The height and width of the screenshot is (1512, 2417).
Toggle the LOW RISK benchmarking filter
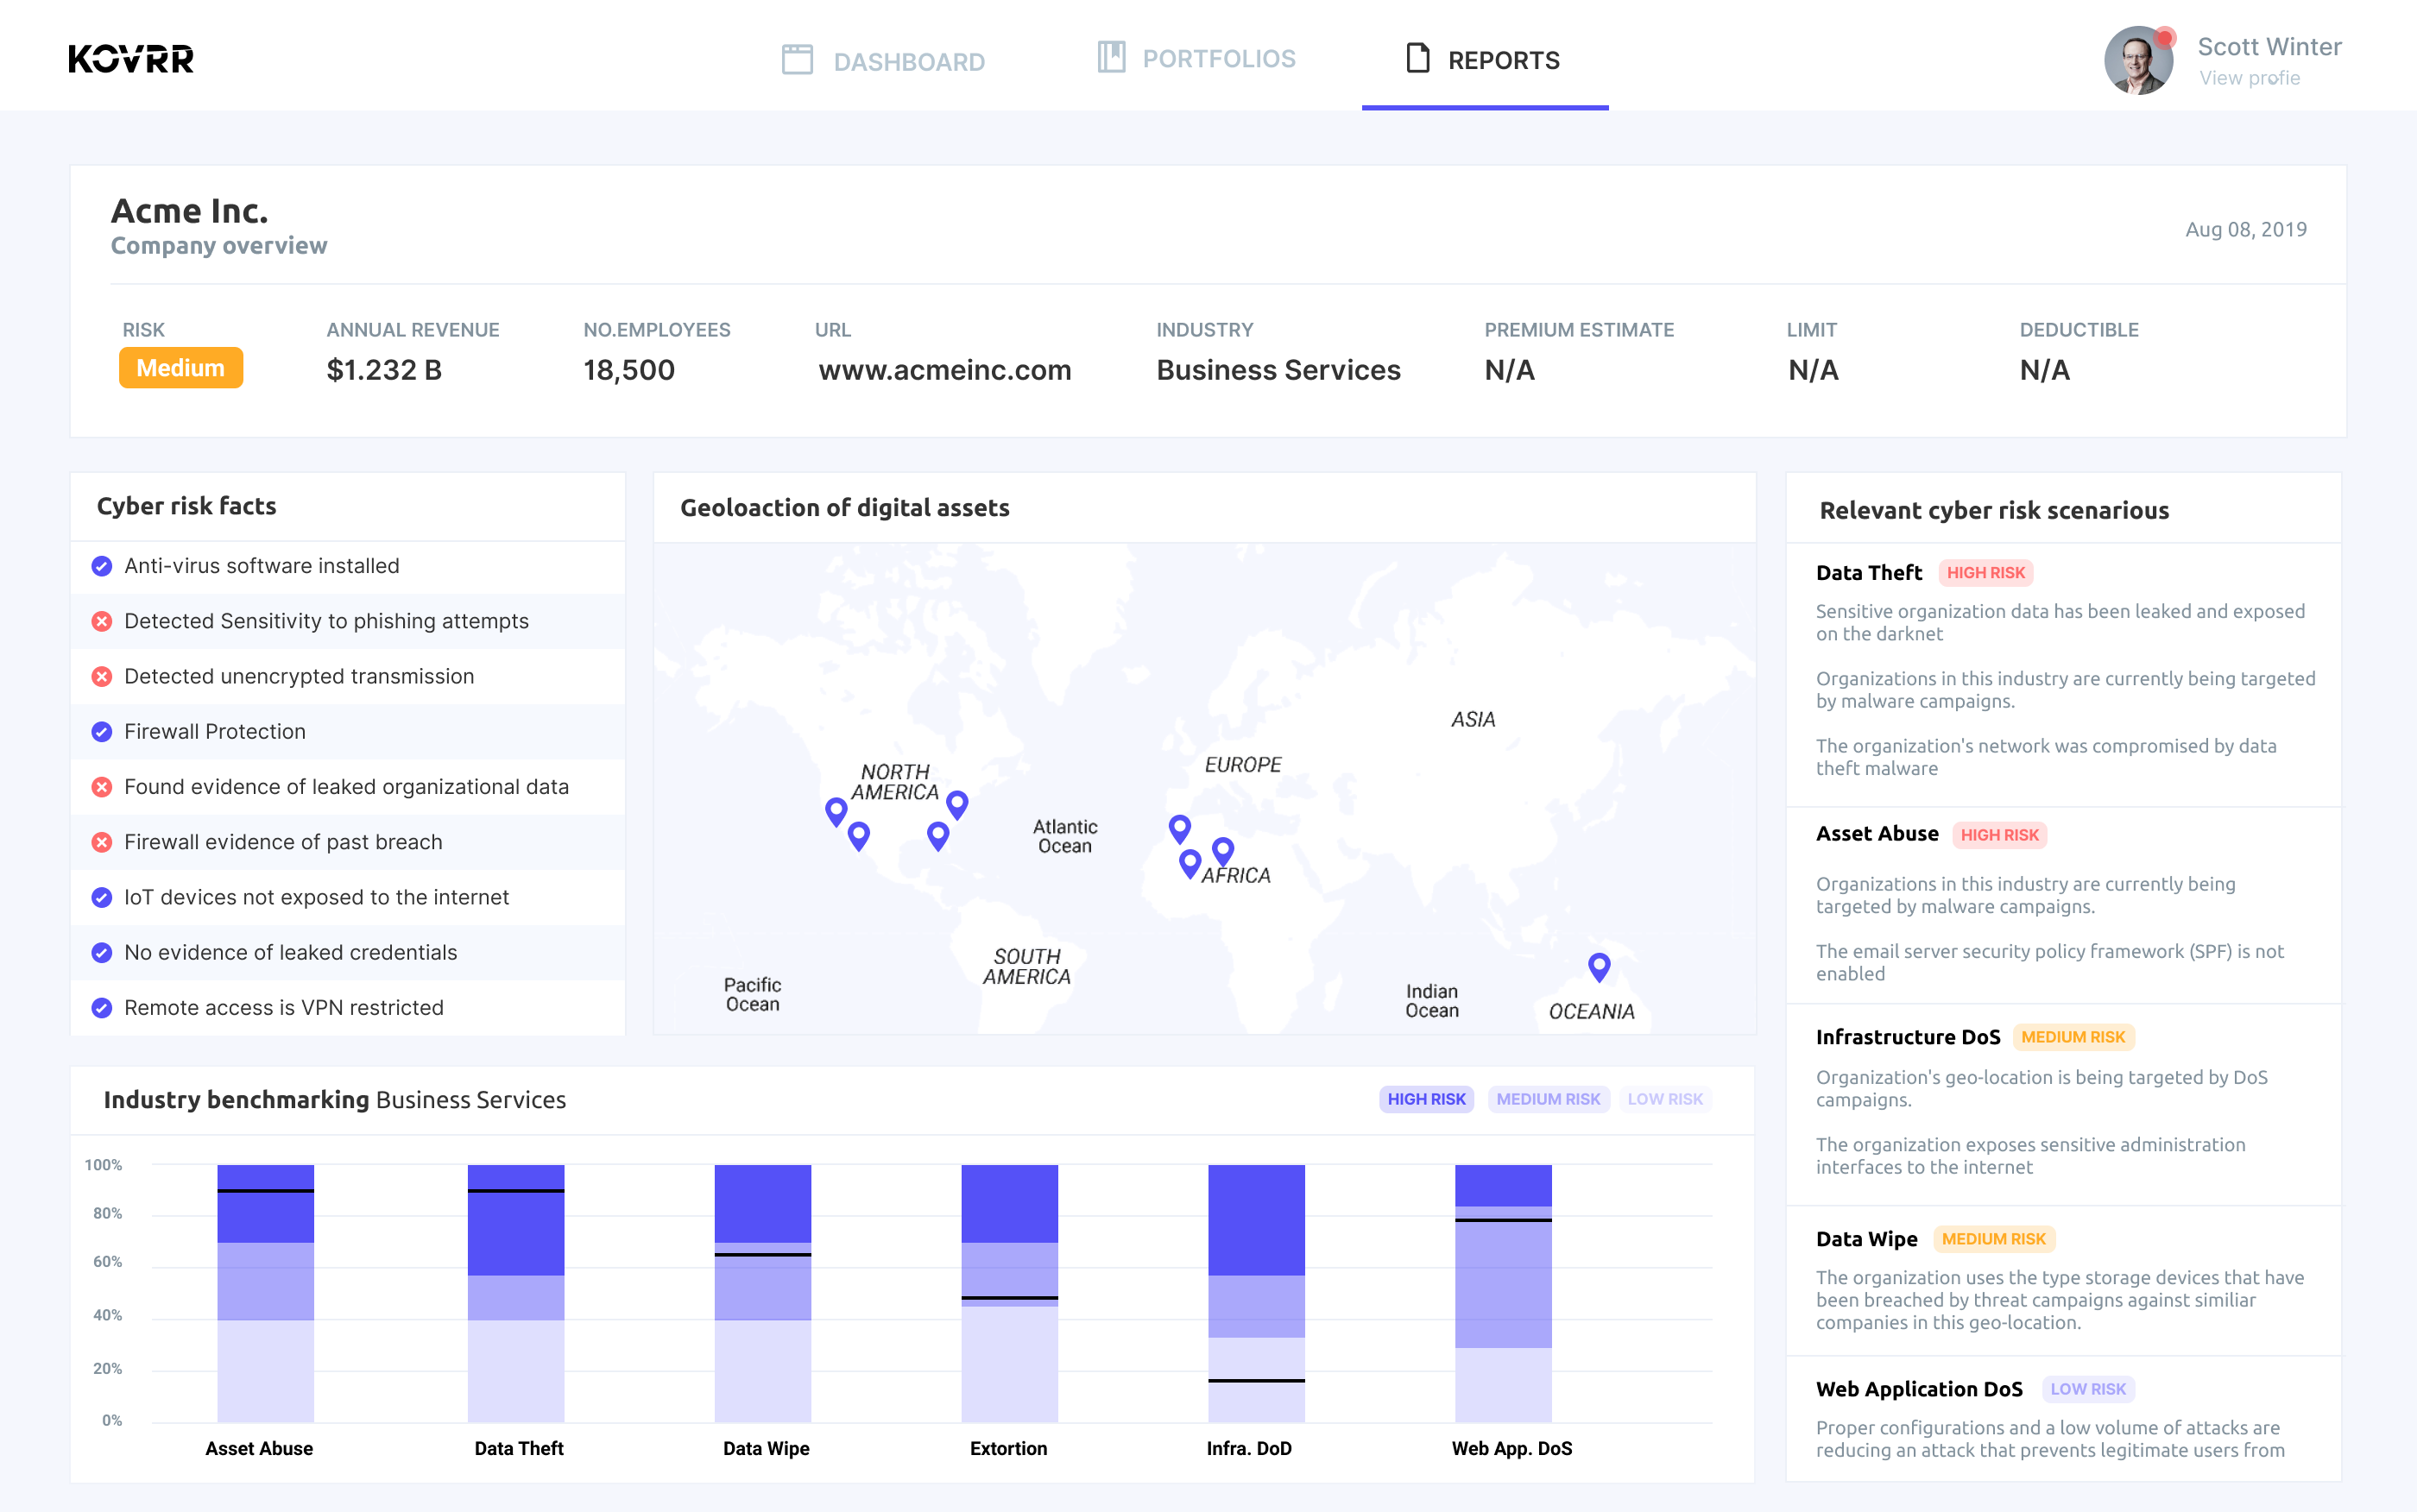click(x=1665, y=1099)
